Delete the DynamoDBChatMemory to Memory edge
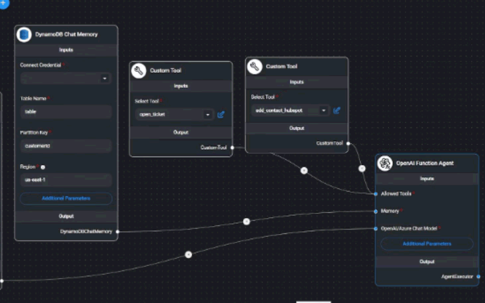 tap(247, 221)
